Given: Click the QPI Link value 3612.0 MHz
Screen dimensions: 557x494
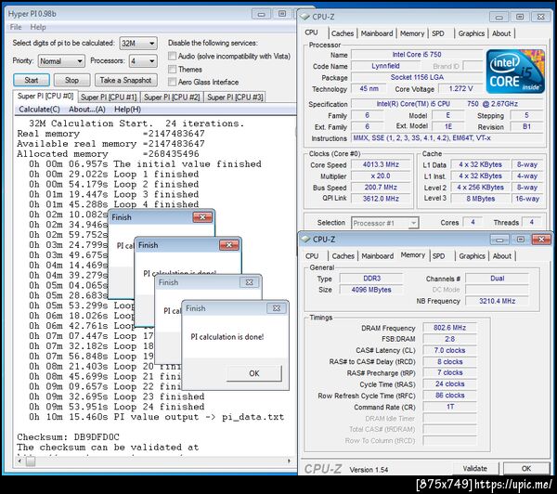Looking at the screenshot, I should tap(381, 199).
